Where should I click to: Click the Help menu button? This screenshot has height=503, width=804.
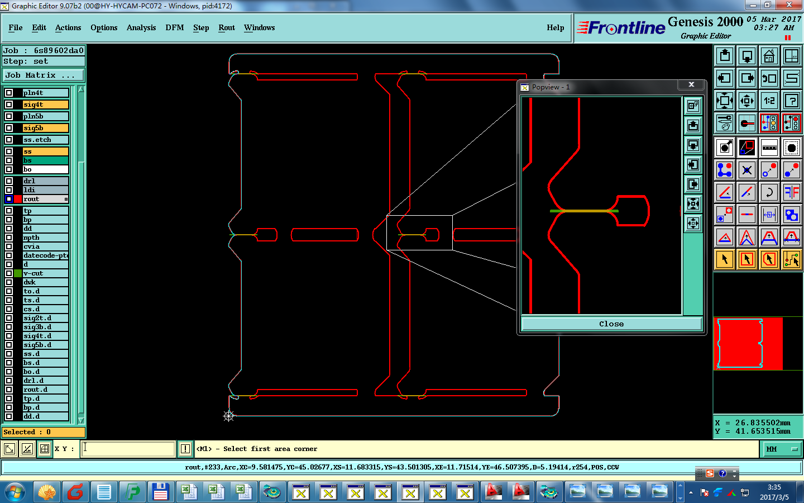click(x=556, y=28)
